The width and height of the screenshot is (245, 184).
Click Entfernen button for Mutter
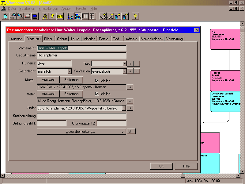pos(71,80)
